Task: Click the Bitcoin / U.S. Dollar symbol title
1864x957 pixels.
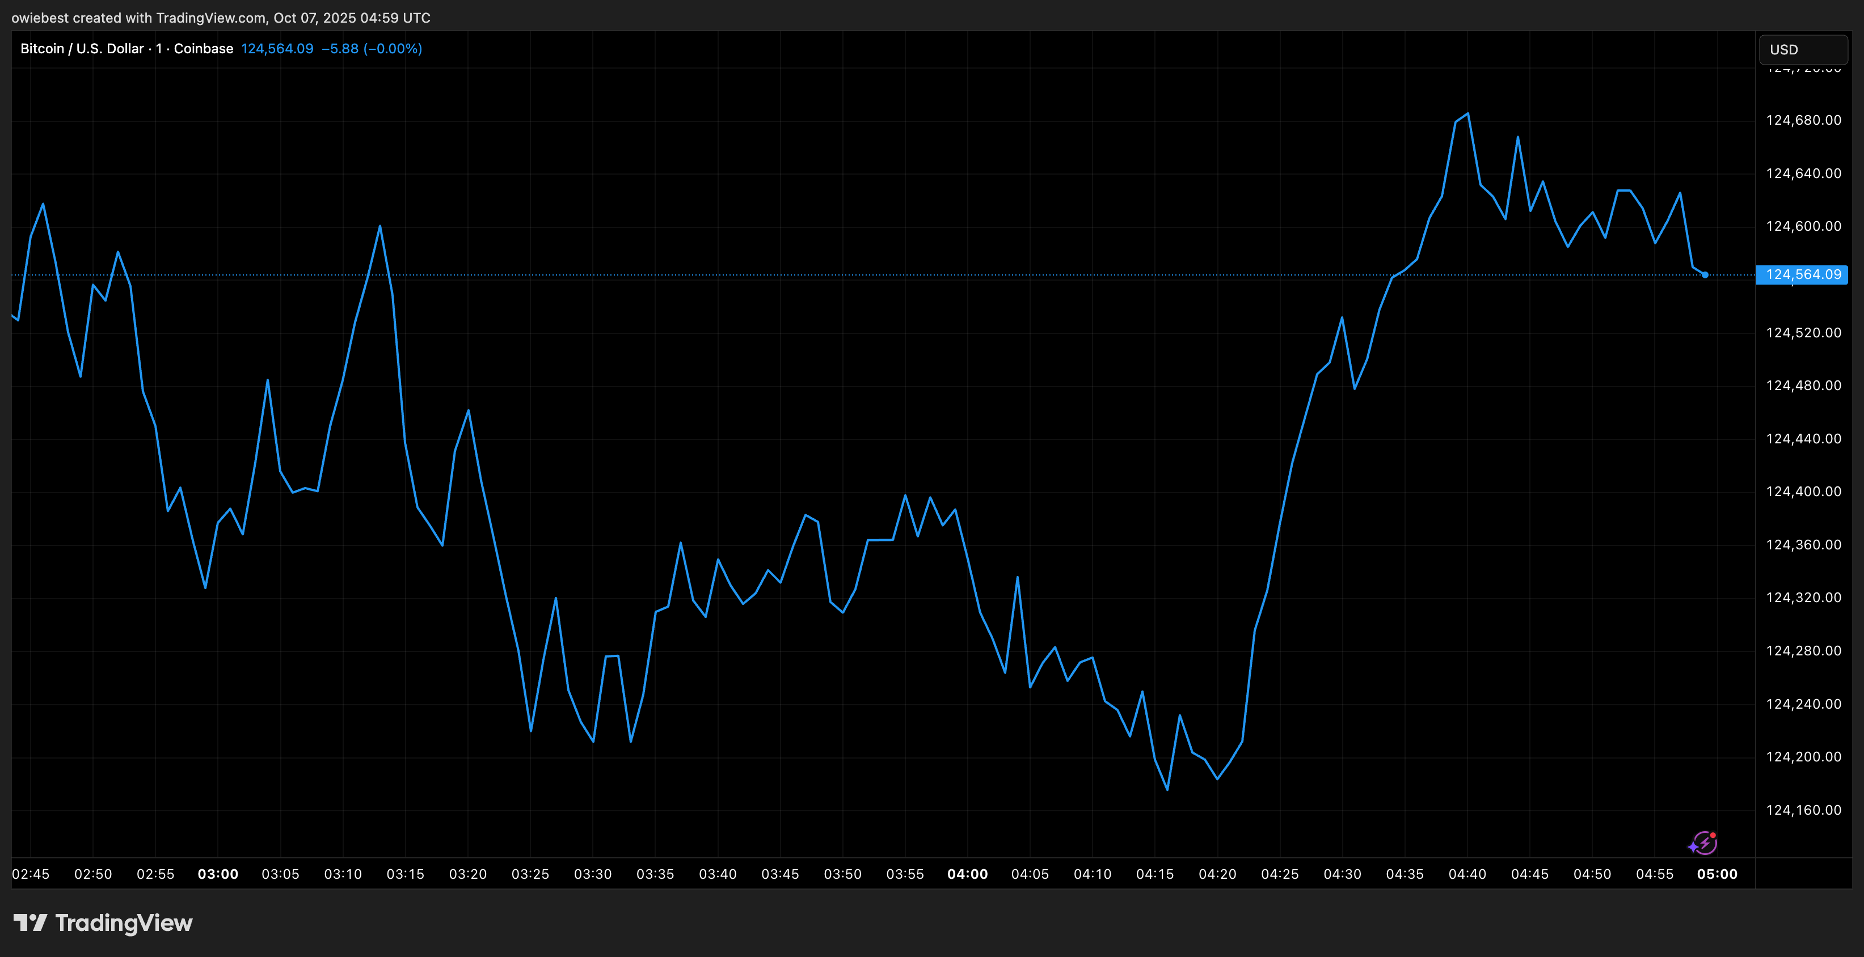Action: 82,48
